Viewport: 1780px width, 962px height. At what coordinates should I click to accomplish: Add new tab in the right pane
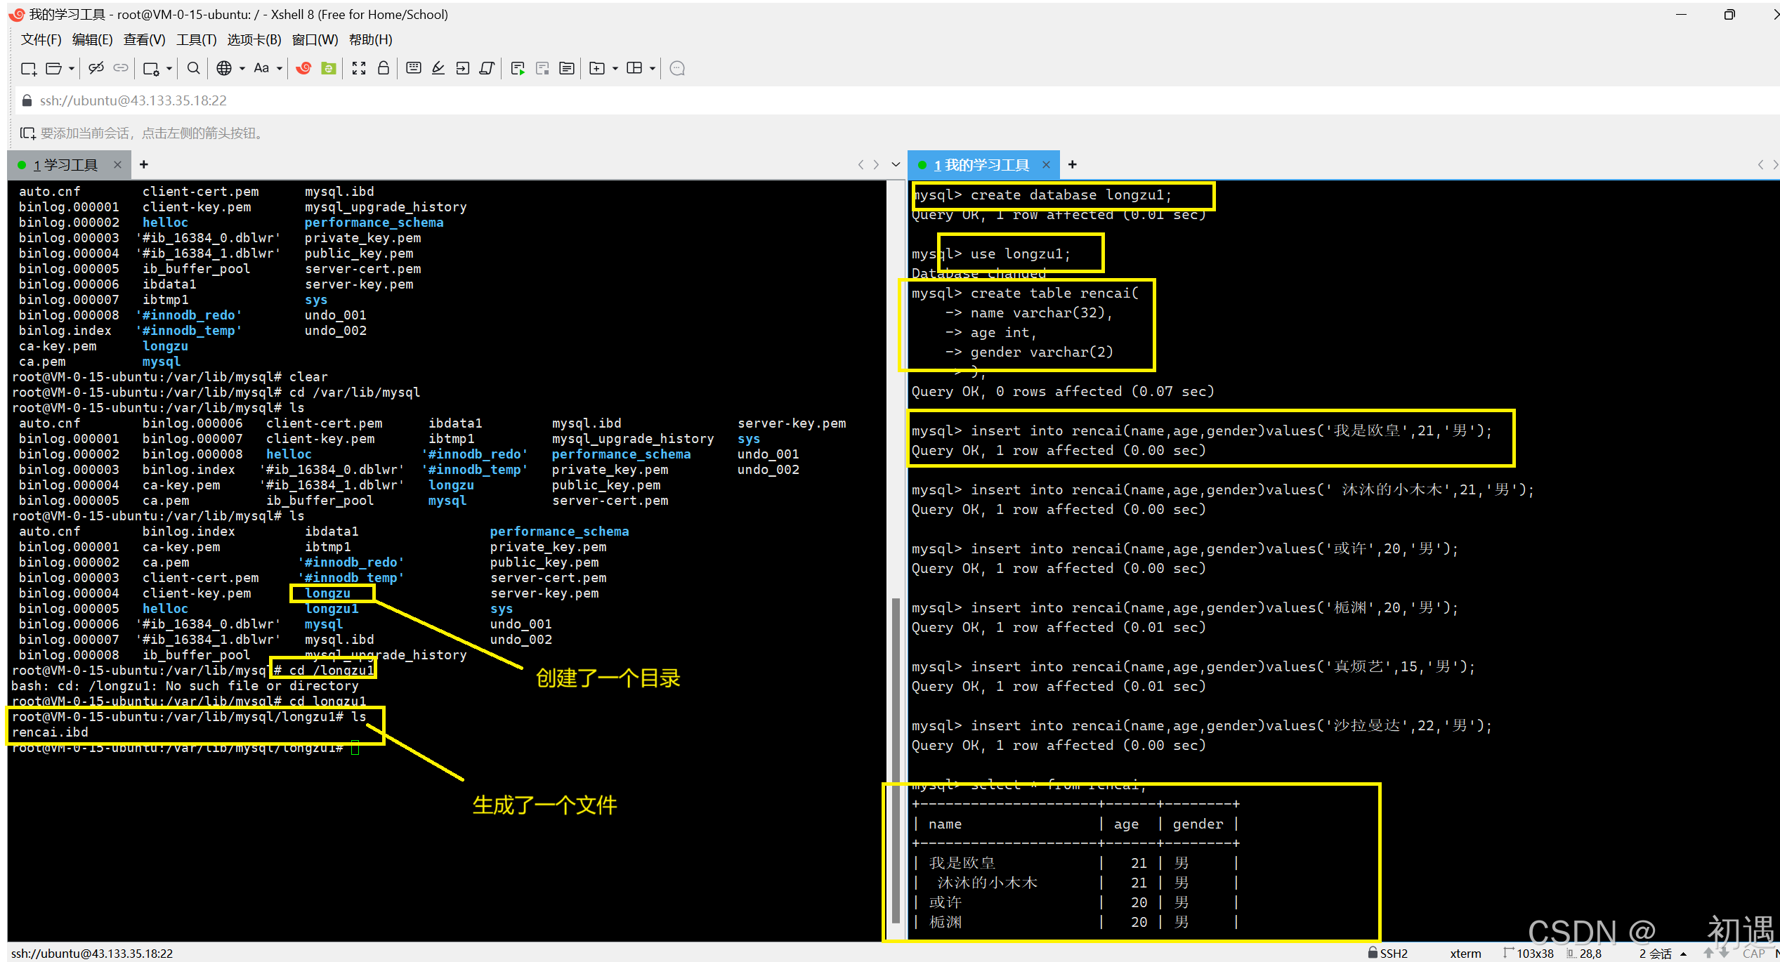[1072, 164]
